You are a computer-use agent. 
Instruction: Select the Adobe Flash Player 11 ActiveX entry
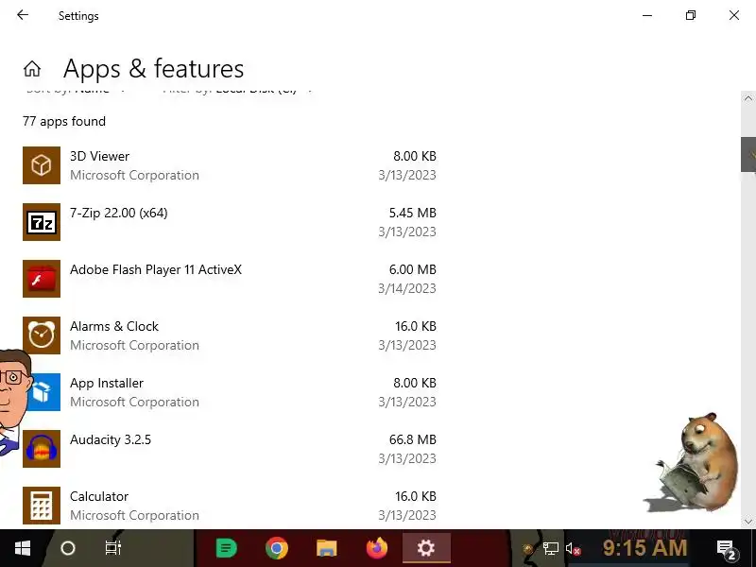tap(156, 269)
